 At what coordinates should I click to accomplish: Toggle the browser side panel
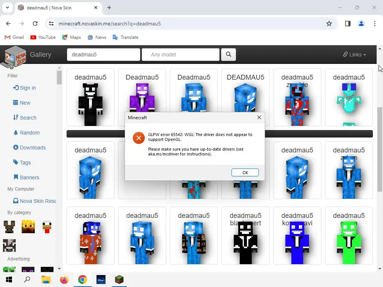[347, 24]
